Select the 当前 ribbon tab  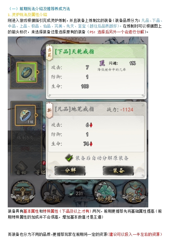point(49,53)
